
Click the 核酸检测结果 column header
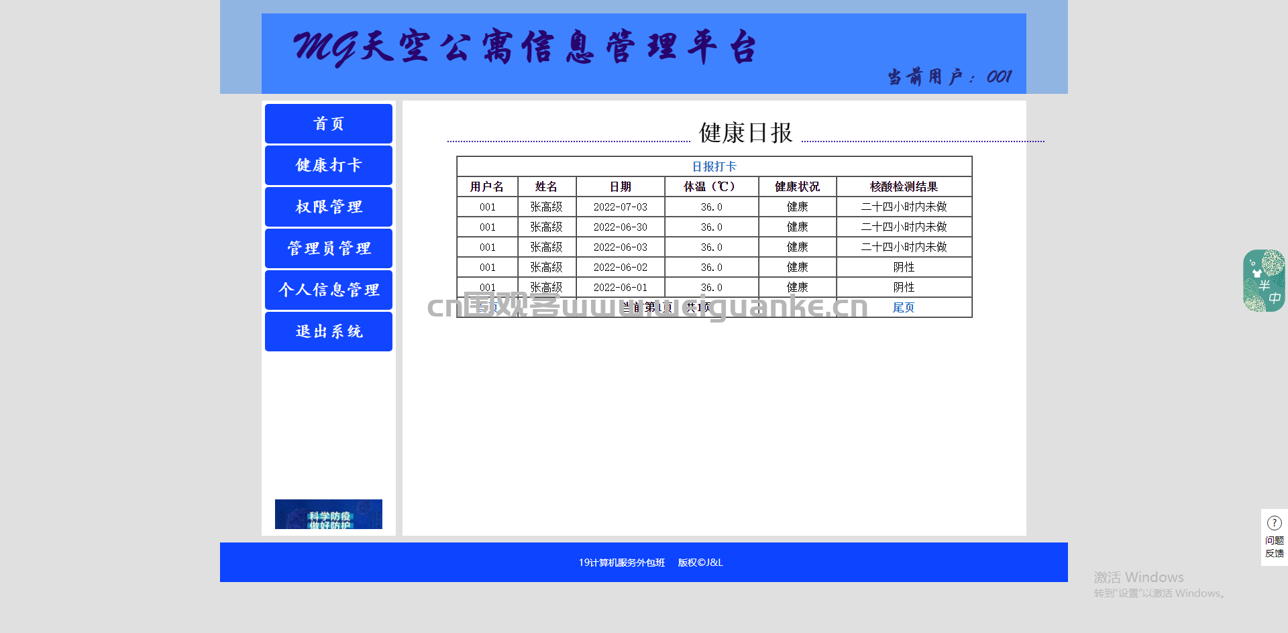click(x=904, y=186)
